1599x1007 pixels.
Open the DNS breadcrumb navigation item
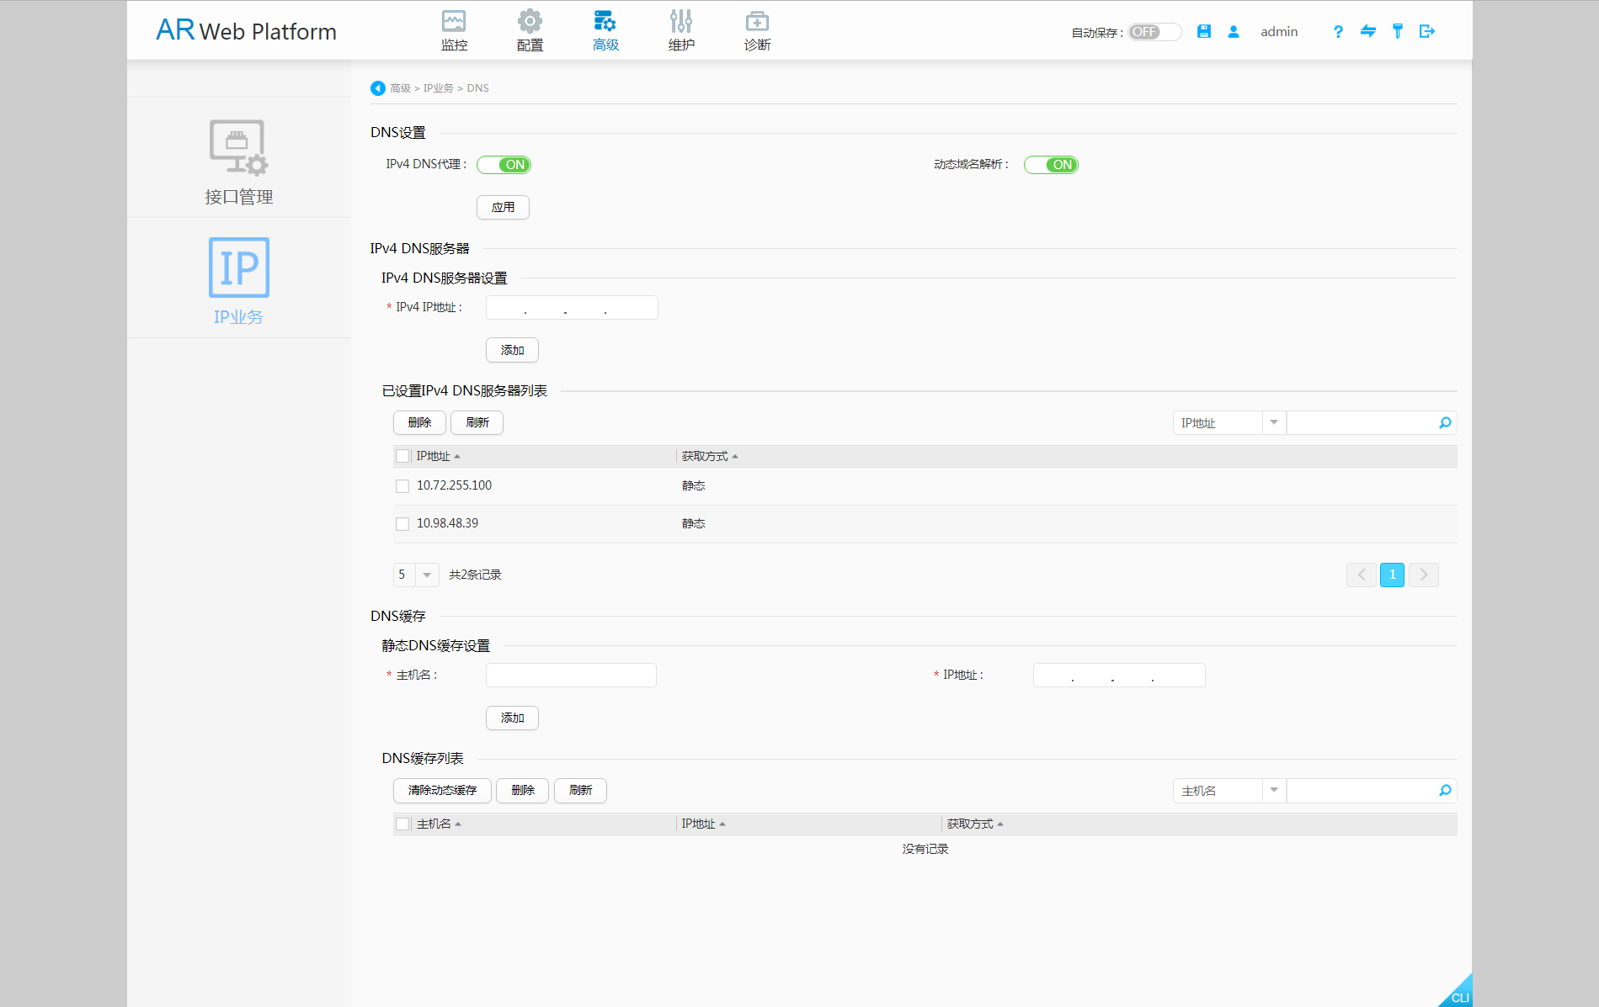point(478,87)
